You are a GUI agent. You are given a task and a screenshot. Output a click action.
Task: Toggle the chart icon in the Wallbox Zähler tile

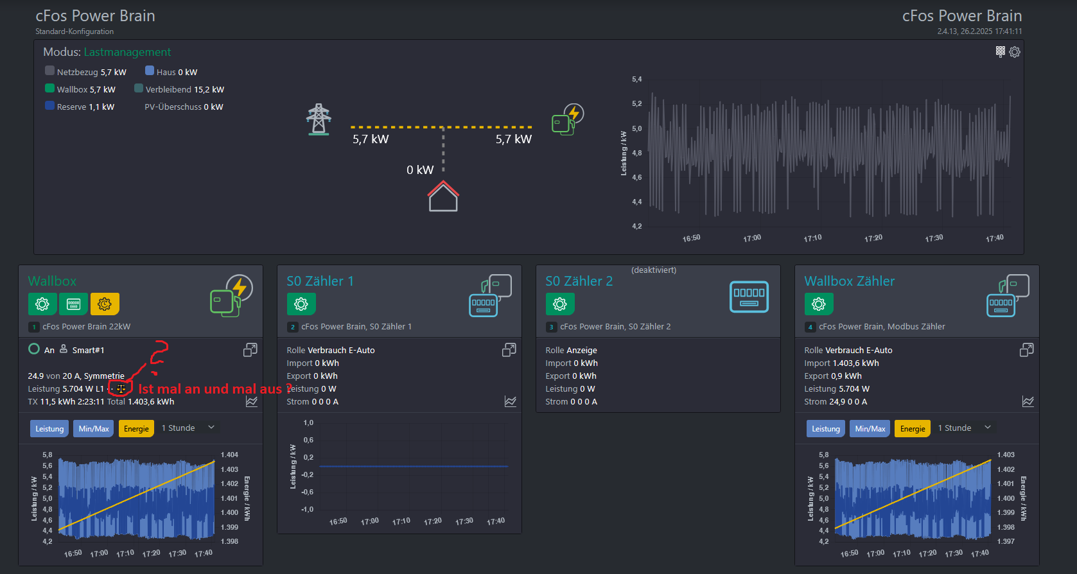[1028, 401]
